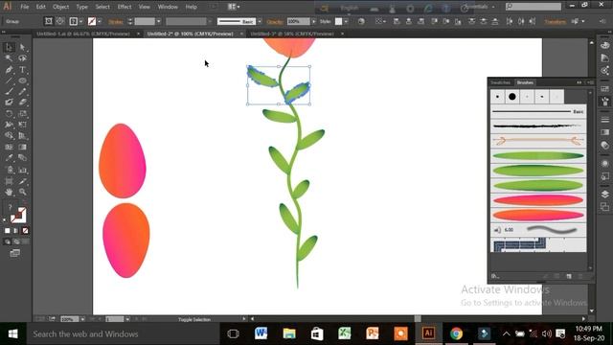Click the Adobe help search field
Viewport: 613px width, 345px height.
click(534, 7)
